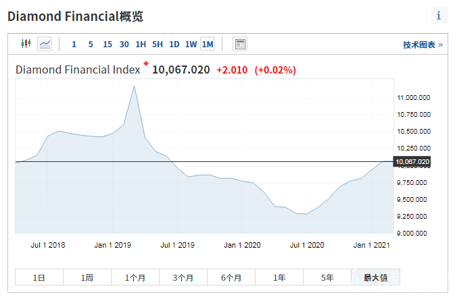This screenshot has width=457, height=301.
Task: Click the Diamond Financial概览 heading
Action: pyautogui.click(x=75, y=16)
